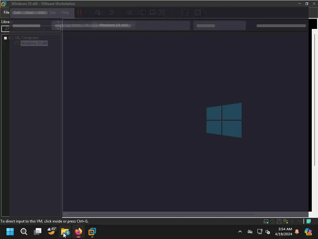This screenshot has width=318, height=239.
Task: Switch to the Home tab
Action: [76, 25]
